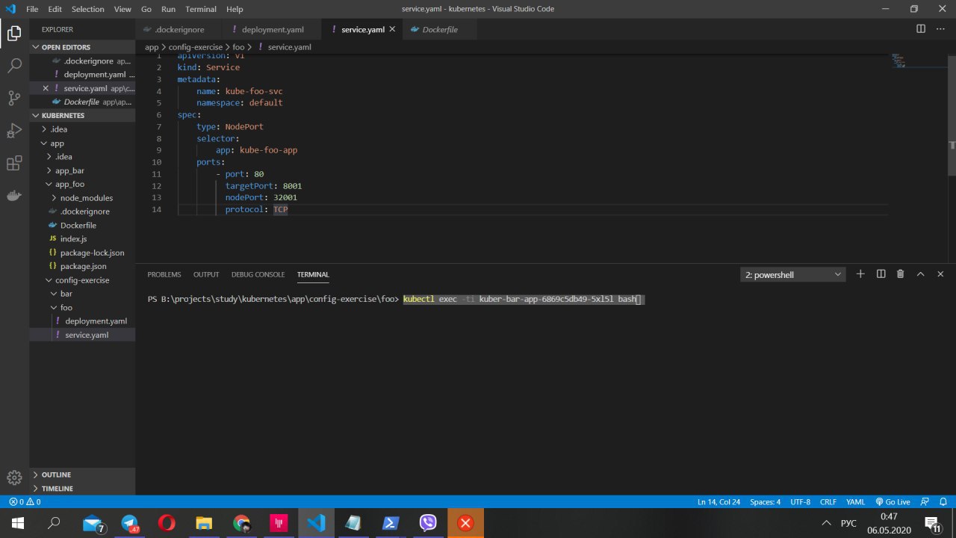Close the terminal panel
The width and height of the screenshot is (956, 538).
[940, 274]
